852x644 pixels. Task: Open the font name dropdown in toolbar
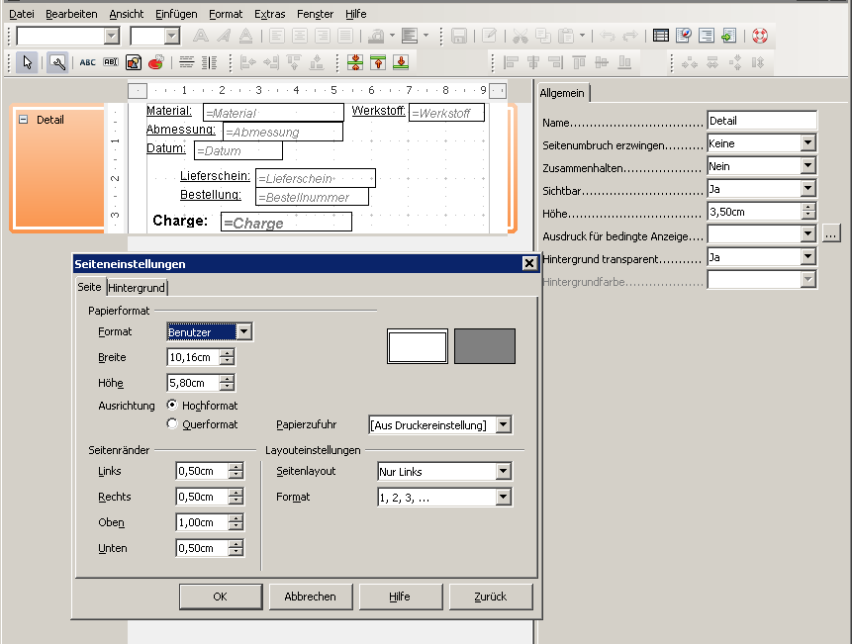tap(112, 36)
